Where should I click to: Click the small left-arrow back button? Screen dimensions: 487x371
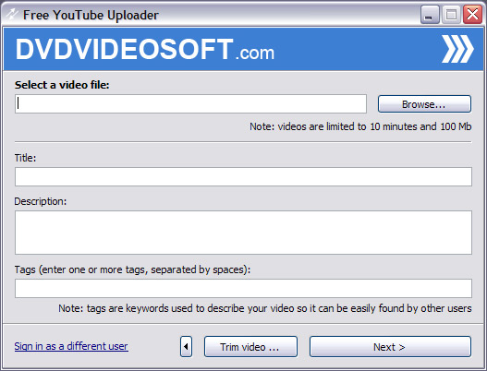186,346
